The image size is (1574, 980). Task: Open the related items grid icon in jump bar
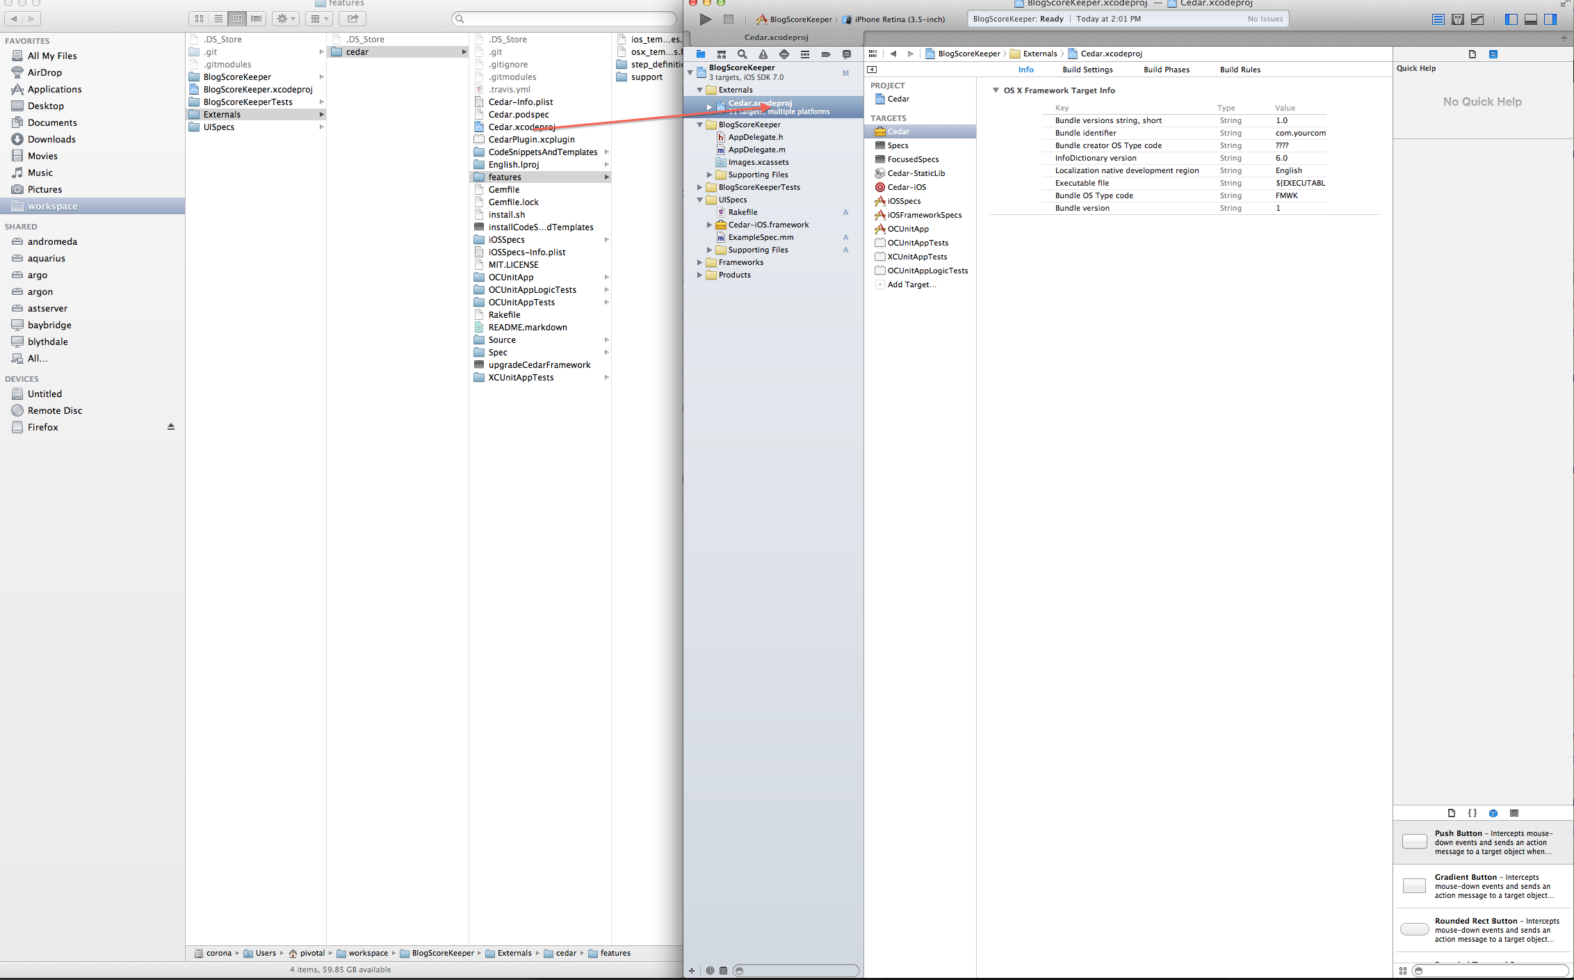[x=873, y=54]
